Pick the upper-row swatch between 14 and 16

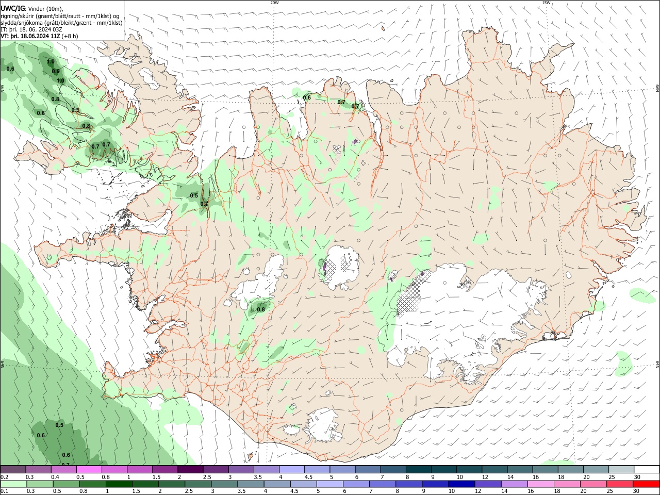point(519,469)
